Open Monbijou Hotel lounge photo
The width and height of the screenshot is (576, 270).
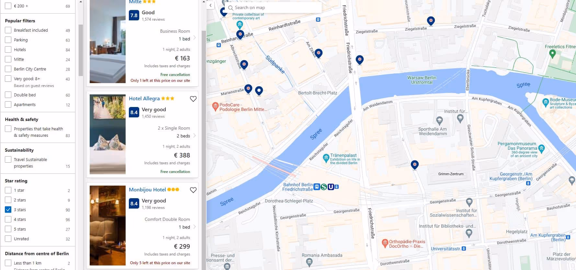107,225
